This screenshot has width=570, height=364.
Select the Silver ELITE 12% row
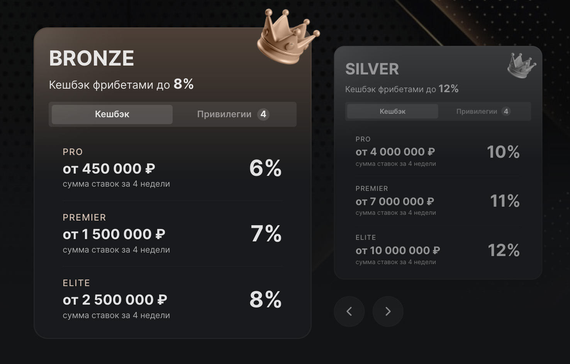click(438, 250)
